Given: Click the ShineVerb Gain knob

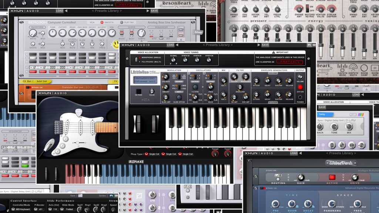Looking at the screenshot, I should click(301, 177).
